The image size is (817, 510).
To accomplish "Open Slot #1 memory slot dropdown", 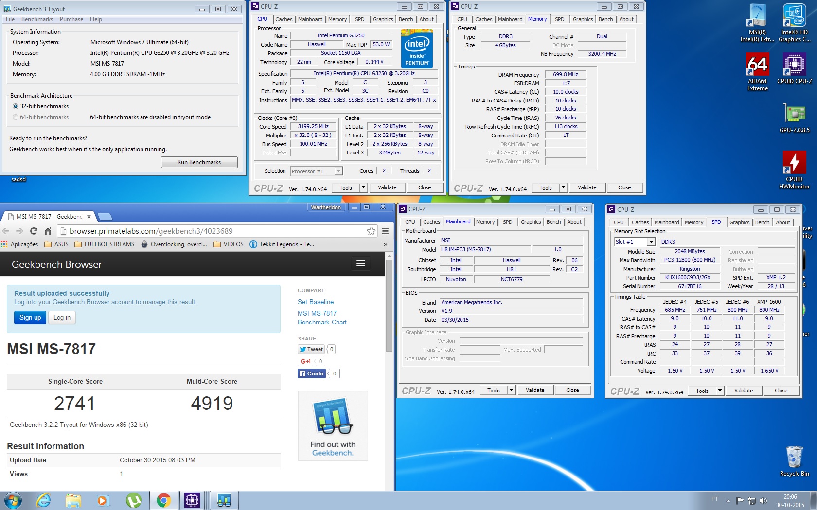I will click(x=635, y=242).
